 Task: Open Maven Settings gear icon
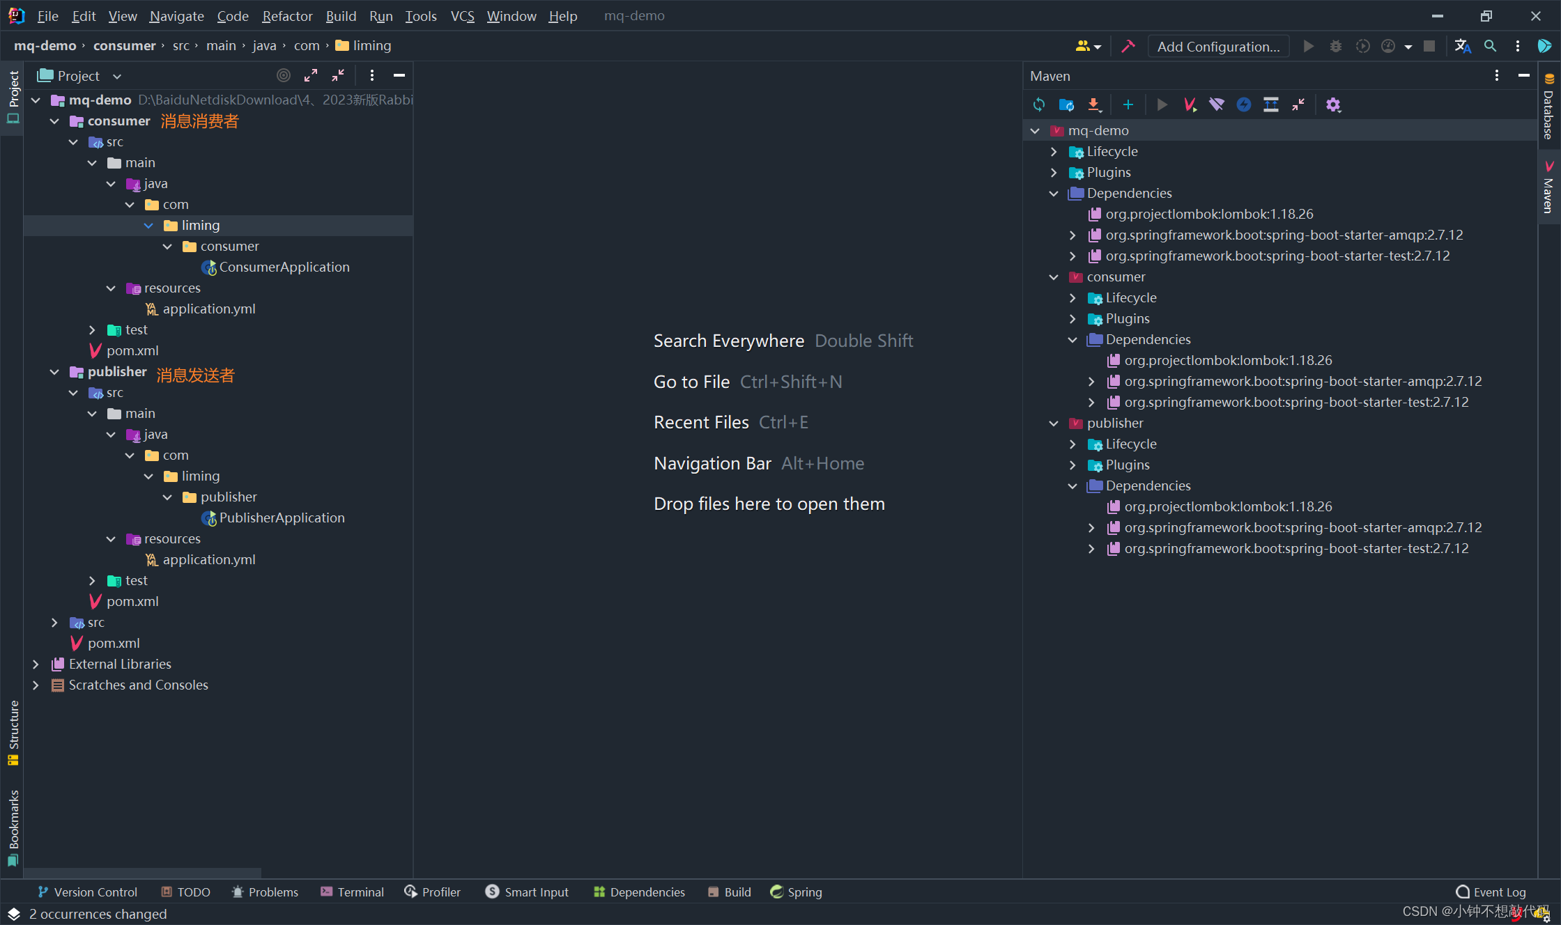click(1333, 104)
